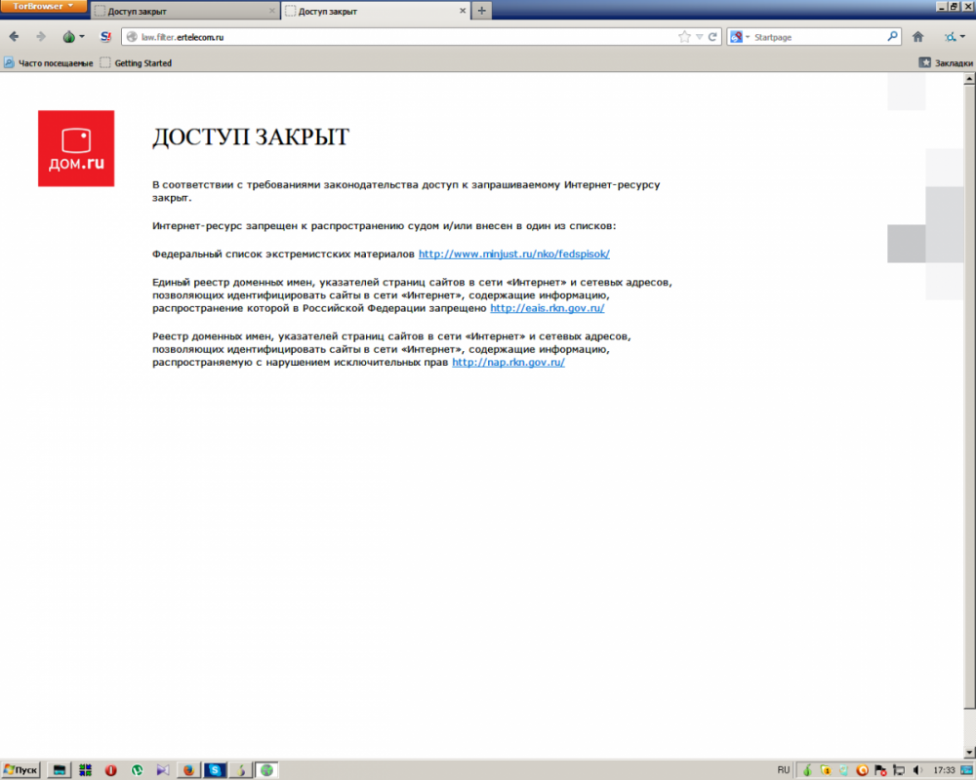Follow the minjust.ru fedspisok link
The width and height of the screenshot is (976, 780).
click(x=514, y=253)
